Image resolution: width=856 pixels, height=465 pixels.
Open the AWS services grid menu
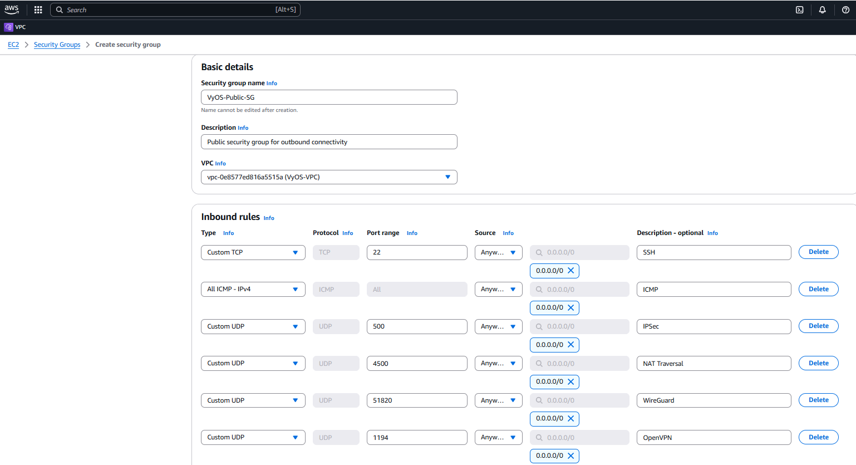(38, 9)
